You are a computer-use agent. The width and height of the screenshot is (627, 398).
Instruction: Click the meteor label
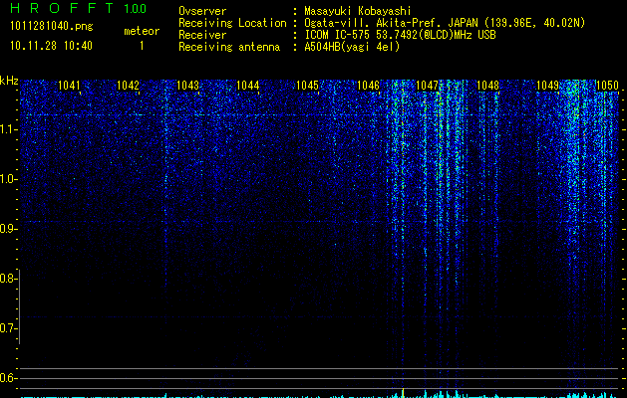pyautogui.click(x=142, y=31)
